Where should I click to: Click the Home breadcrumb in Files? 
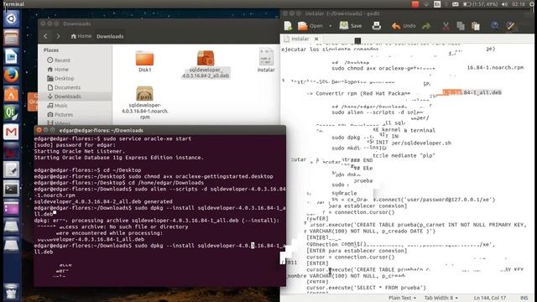(81, 36)
